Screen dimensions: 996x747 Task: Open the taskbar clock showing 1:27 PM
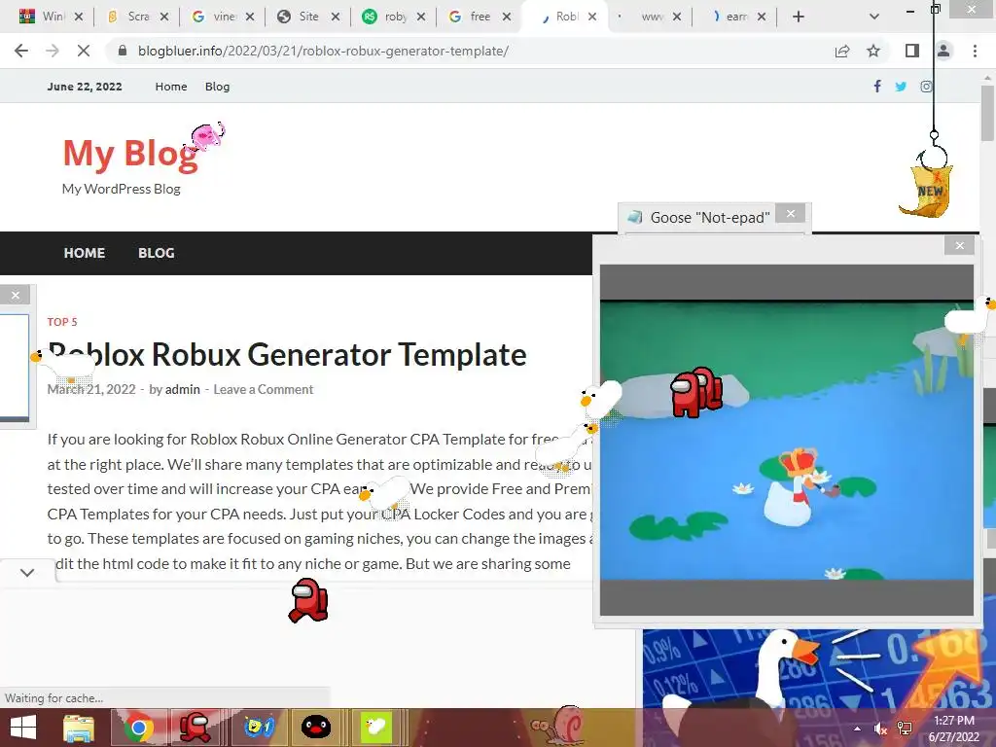pyautogui.click(x=954, y=729)
